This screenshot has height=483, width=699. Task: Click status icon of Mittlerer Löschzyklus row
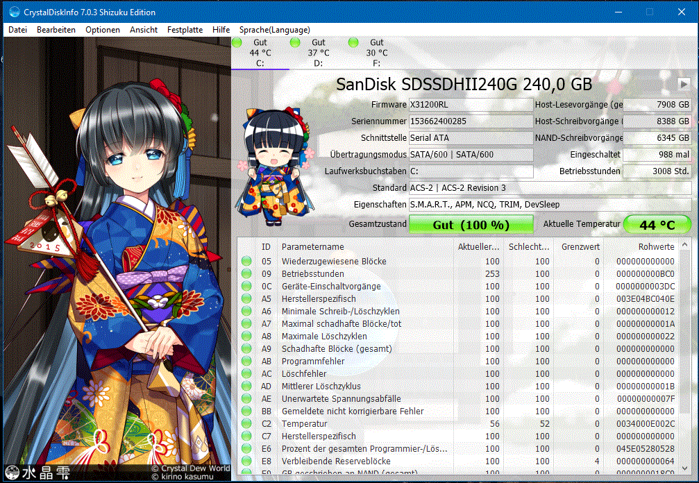246,387
